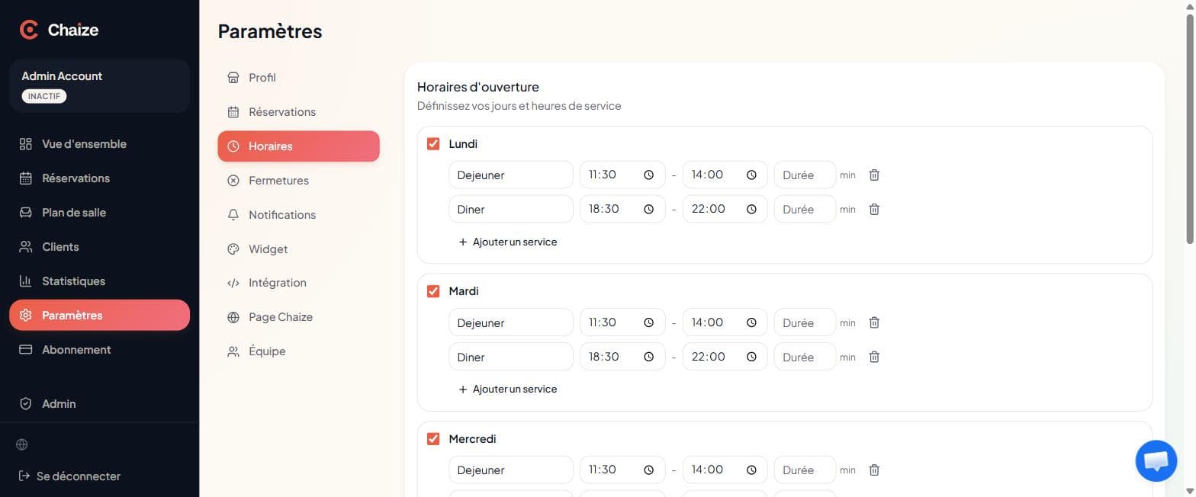
Task: Uncheck the Mercredi checkbox
Action: click(x=433, y=438)
